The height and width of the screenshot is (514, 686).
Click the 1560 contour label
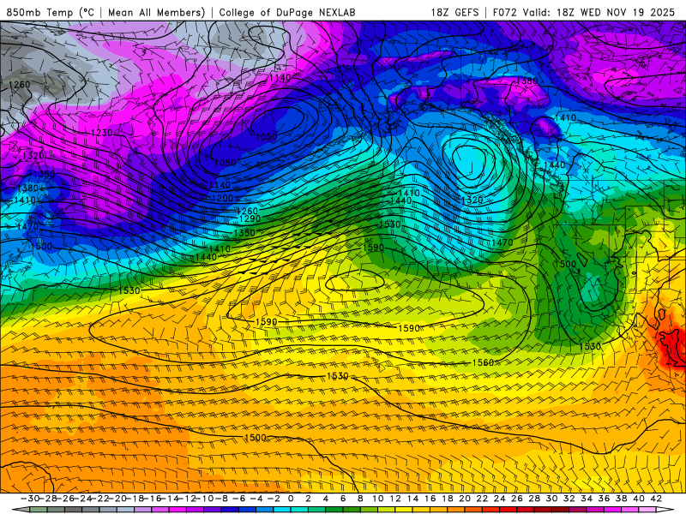click(x=483, y=362)
